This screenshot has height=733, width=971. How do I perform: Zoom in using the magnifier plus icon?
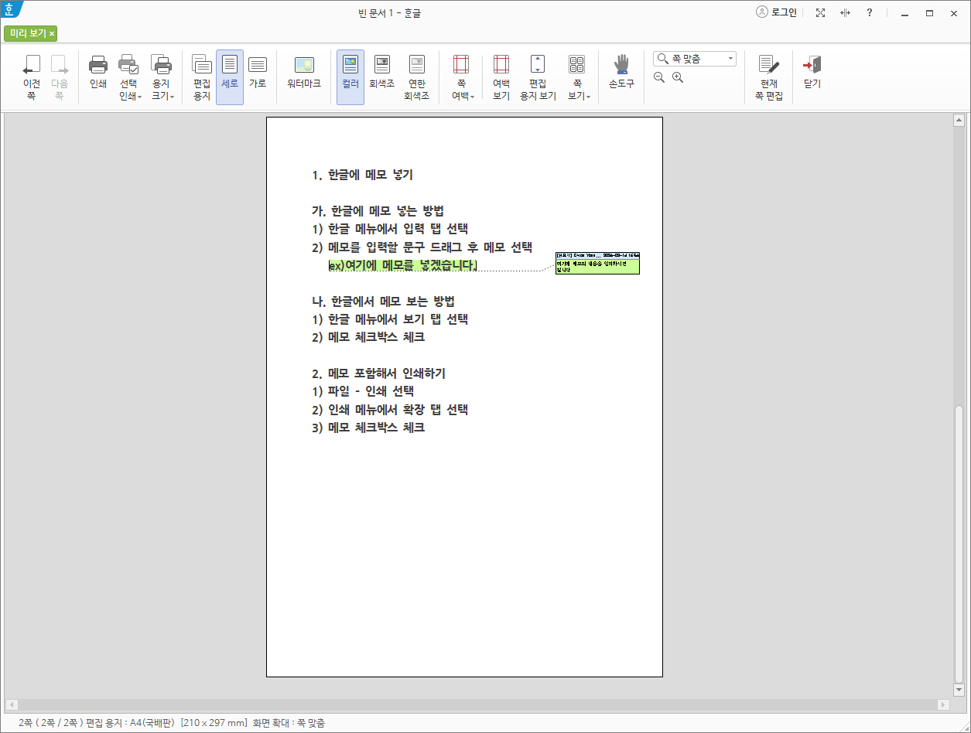click(x=677, y=77)
